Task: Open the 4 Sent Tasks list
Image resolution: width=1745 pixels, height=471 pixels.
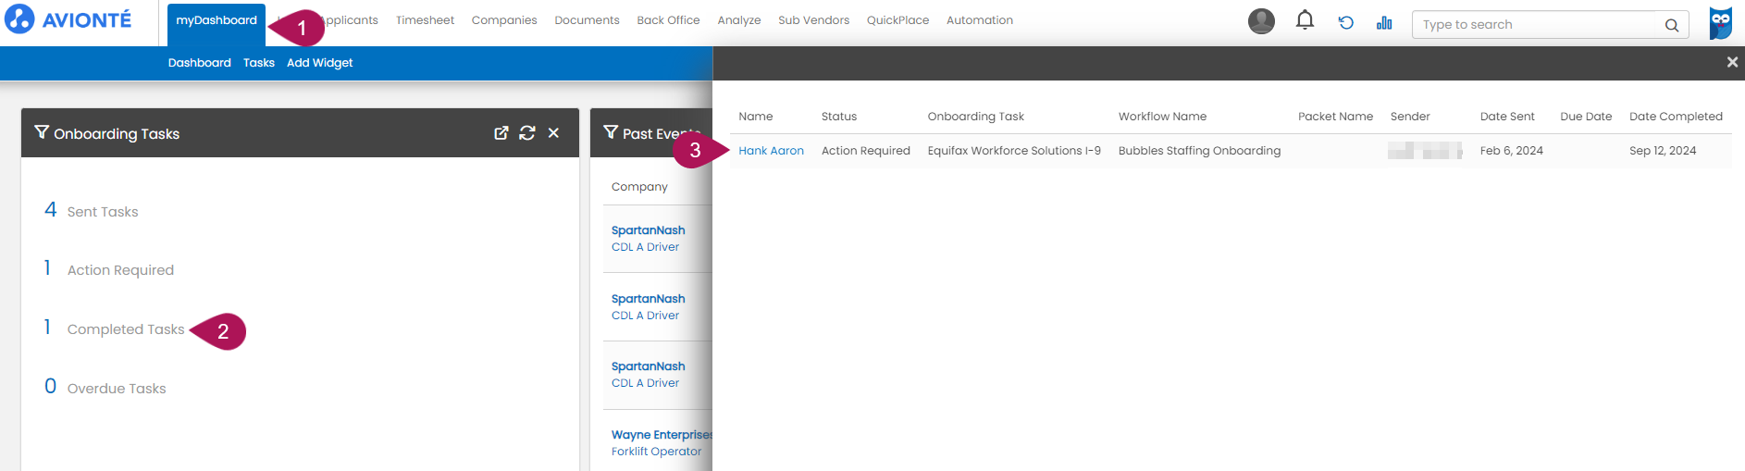Action: (92, 211)
